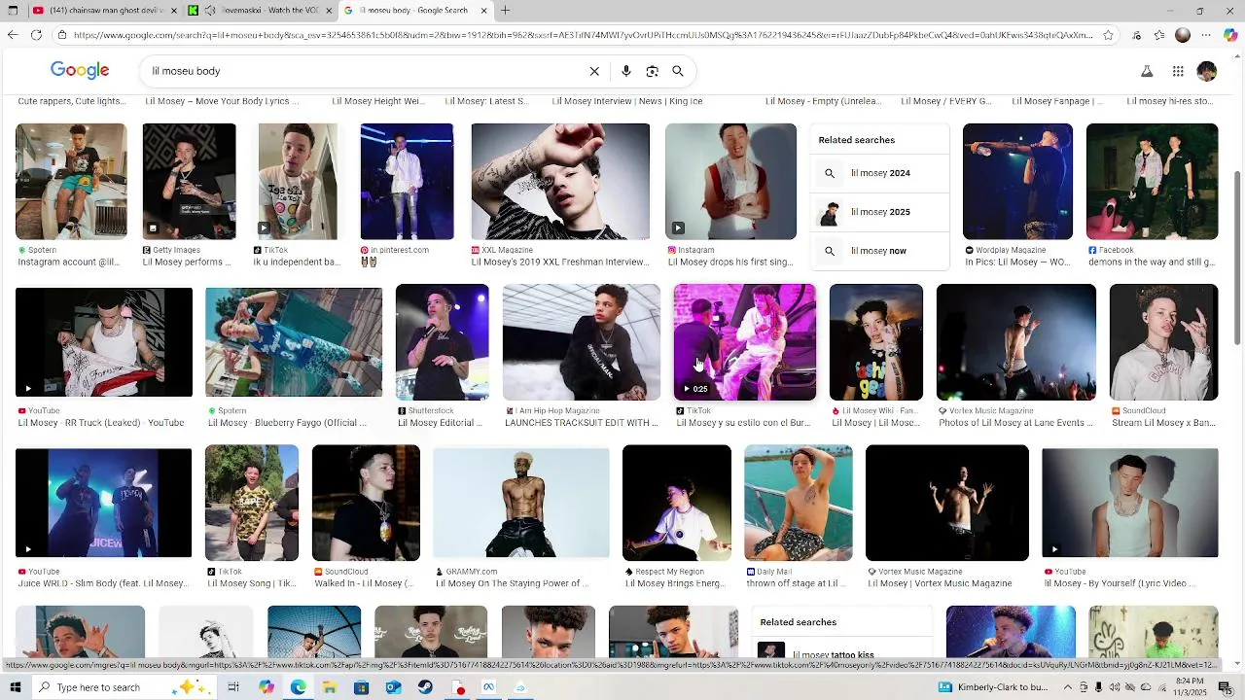Open Microsoft Store from taskbar
The image size is (1245, 700).
coord(361,687)
